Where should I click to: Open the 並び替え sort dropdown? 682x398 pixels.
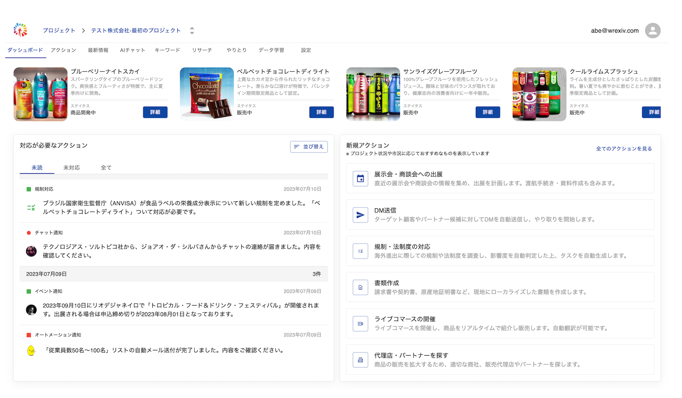pyautogui.click(x=309, y=147)
